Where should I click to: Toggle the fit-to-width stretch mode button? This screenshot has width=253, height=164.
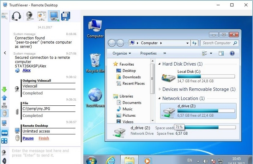pyautogui.click(x=4, y=132)
